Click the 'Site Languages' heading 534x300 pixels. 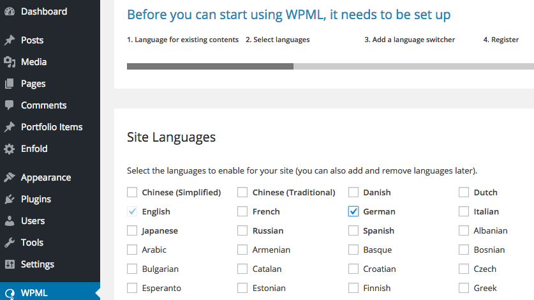coord(172,137)
